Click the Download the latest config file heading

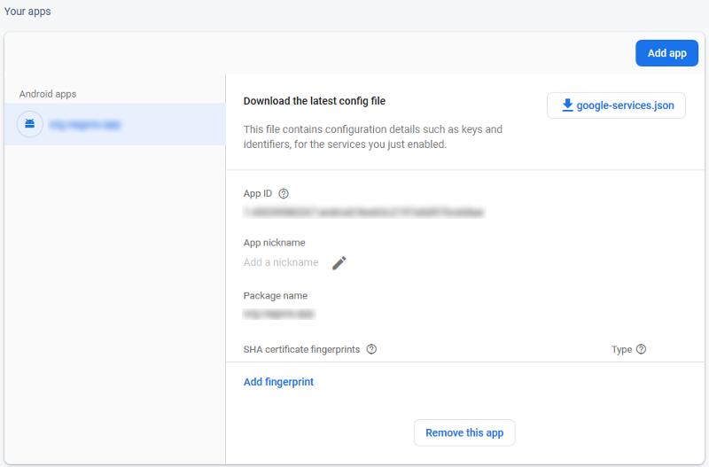point(315,101)
